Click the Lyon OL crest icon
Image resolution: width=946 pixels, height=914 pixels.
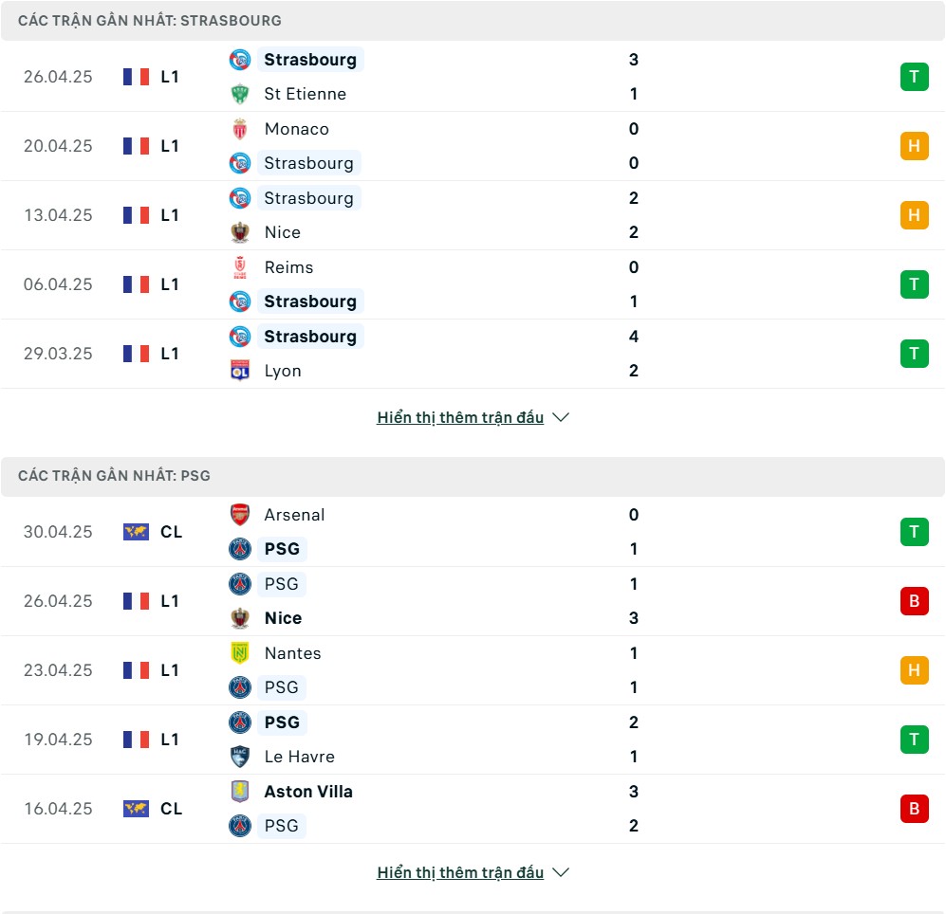coord(240,371)
